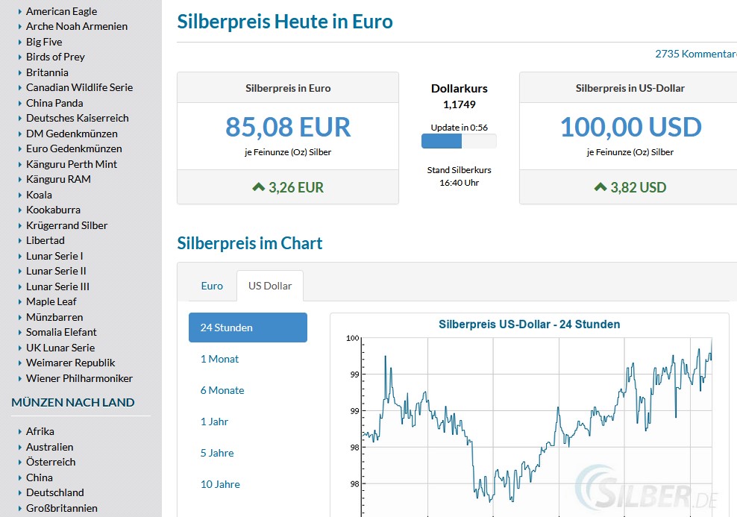Open the 2735 Kommentare link
737x517 pixels.
[695, 54]
